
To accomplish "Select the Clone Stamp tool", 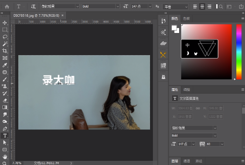I will point(5,86).
